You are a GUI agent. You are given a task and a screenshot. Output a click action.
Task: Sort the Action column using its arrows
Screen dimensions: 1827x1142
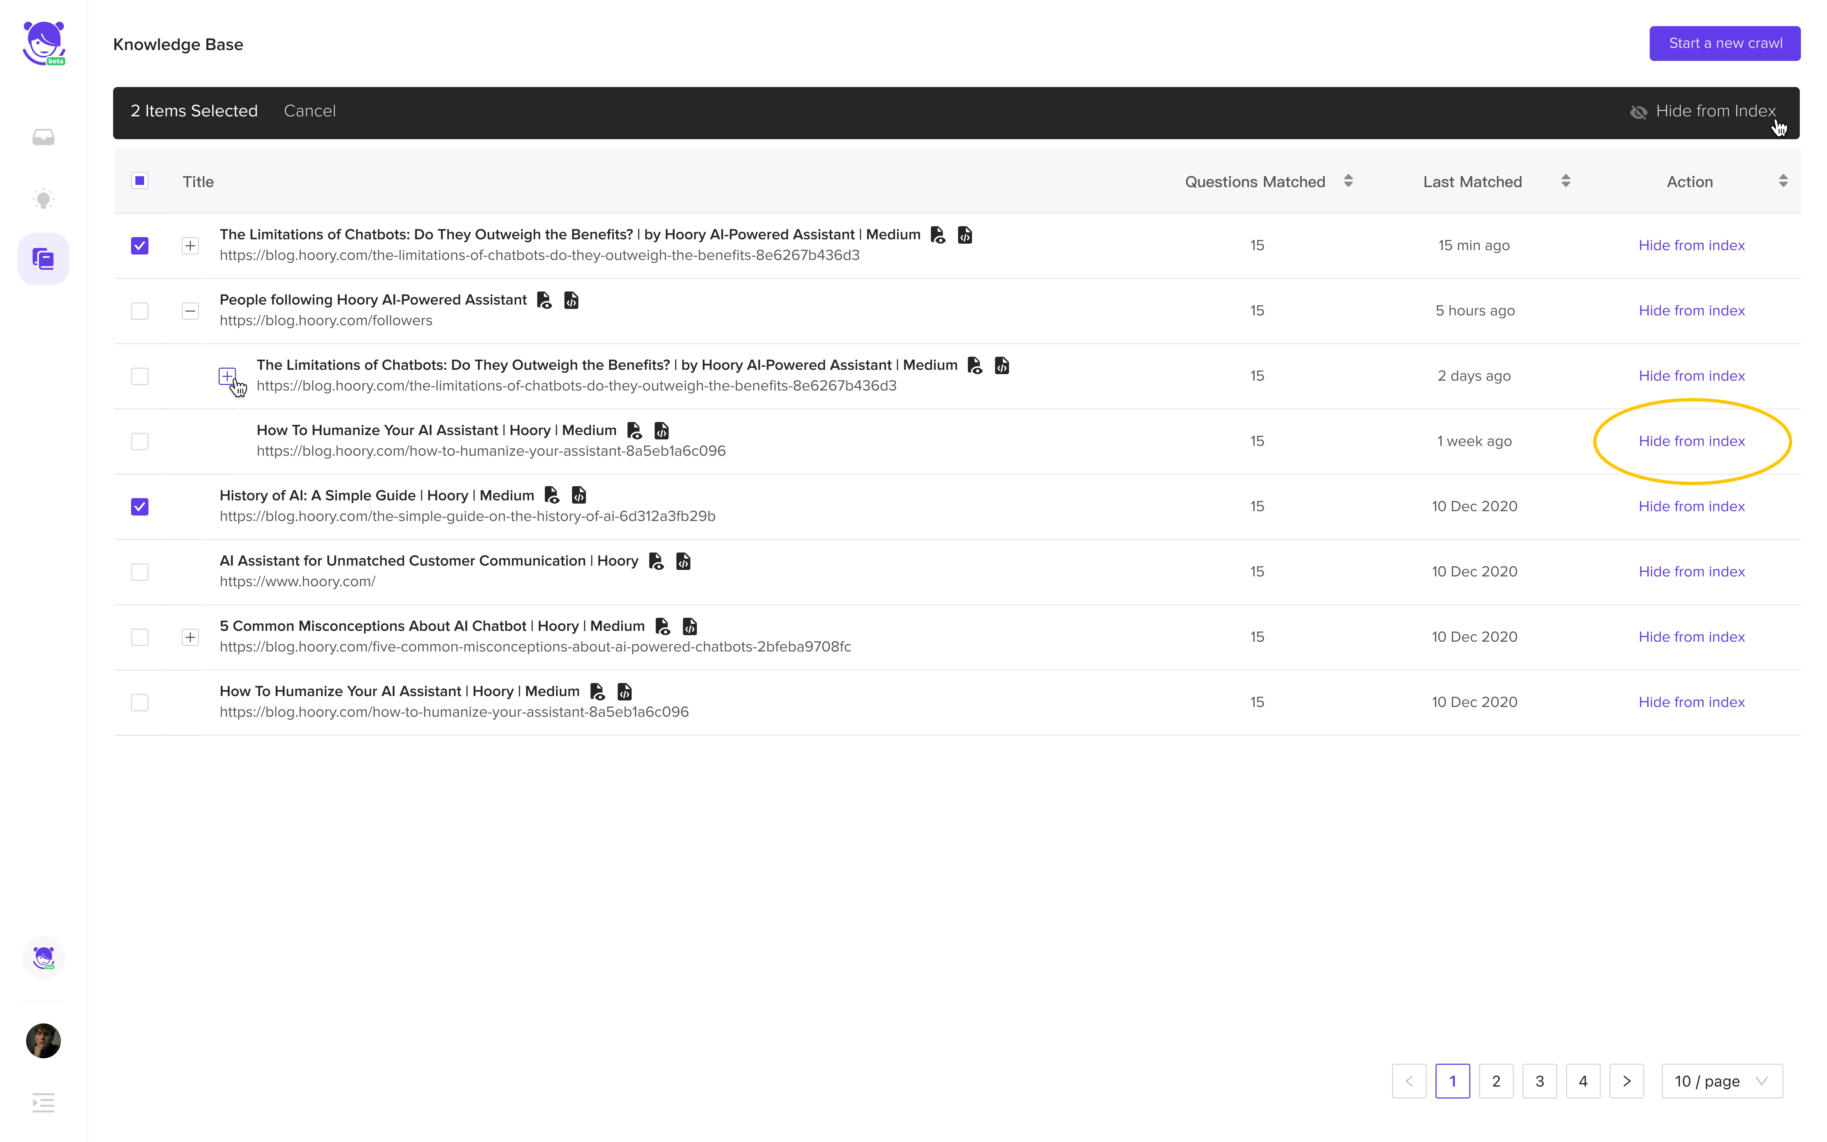coord(1783,181)
